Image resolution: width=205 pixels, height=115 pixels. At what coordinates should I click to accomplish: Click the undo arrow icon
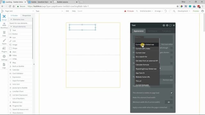[x=166, y=11]
